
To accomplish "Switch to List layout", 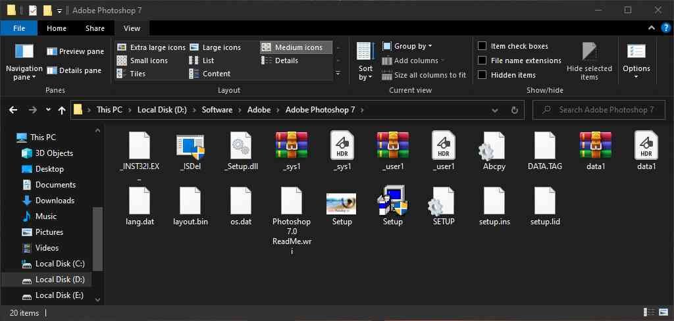I will click(x=201, y=61).
